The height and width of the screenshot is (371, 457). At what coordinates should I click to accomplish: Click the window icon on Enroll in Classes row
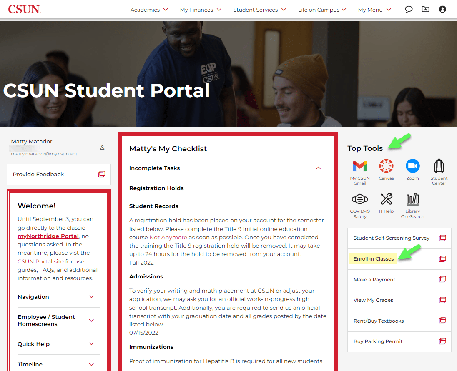pyautogui.click(x=442, y=258)
